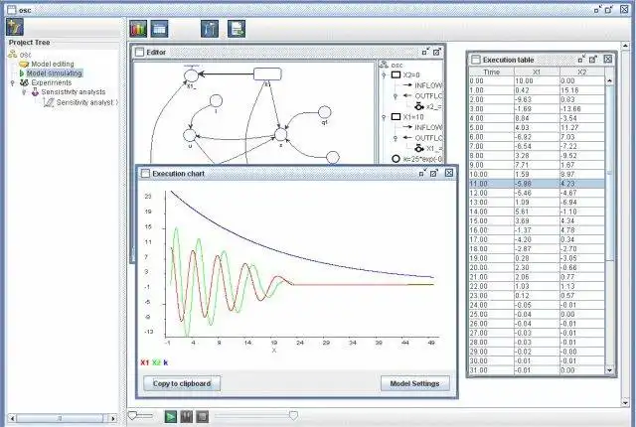636x427 pixels.
Task: Pause the simulation playback
Action: 186,416
